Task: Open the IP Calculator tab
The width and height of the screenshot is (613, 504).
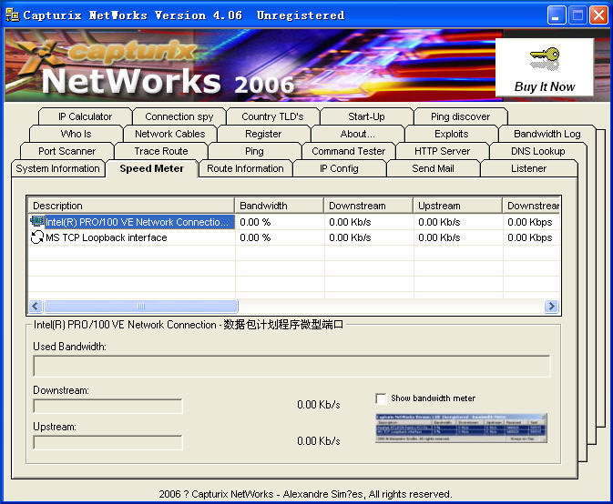Action: (85, 116)
